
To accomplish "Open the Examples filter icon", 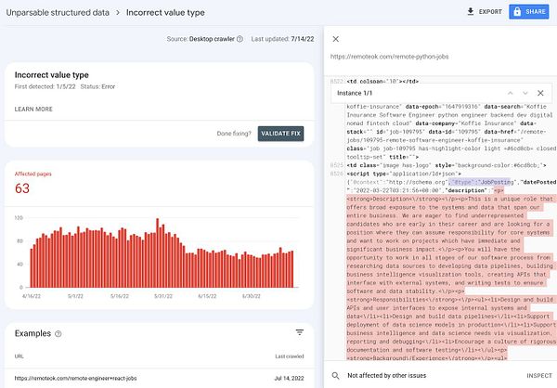I will tap(299, 332).
